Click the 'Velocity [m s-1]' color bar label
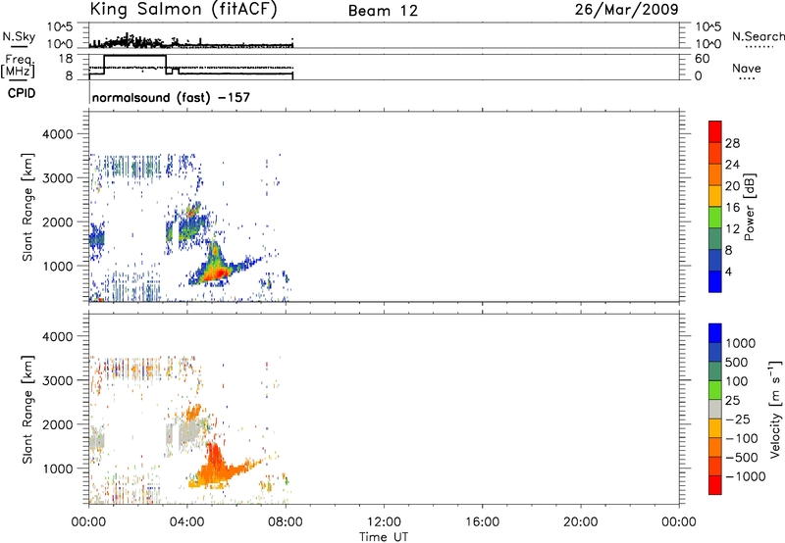The width and height of the screenshot is (785, 543). (x=775, y=409)
